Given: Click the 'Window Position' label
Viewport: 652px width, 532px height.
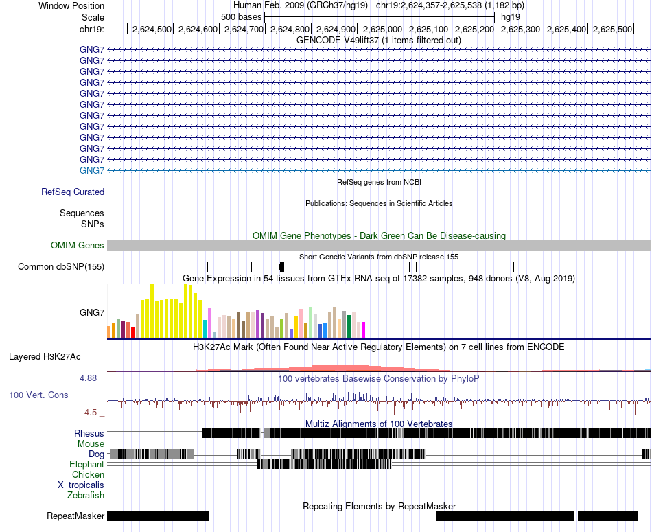Looking at the screenshot, I should point(71,5).
